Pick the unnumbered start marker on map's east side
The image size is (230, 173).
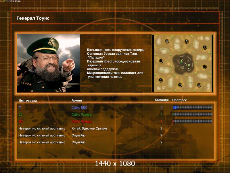click(205, 67)
